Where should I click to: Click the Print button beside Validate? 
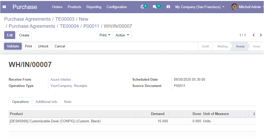click(28, 46)
